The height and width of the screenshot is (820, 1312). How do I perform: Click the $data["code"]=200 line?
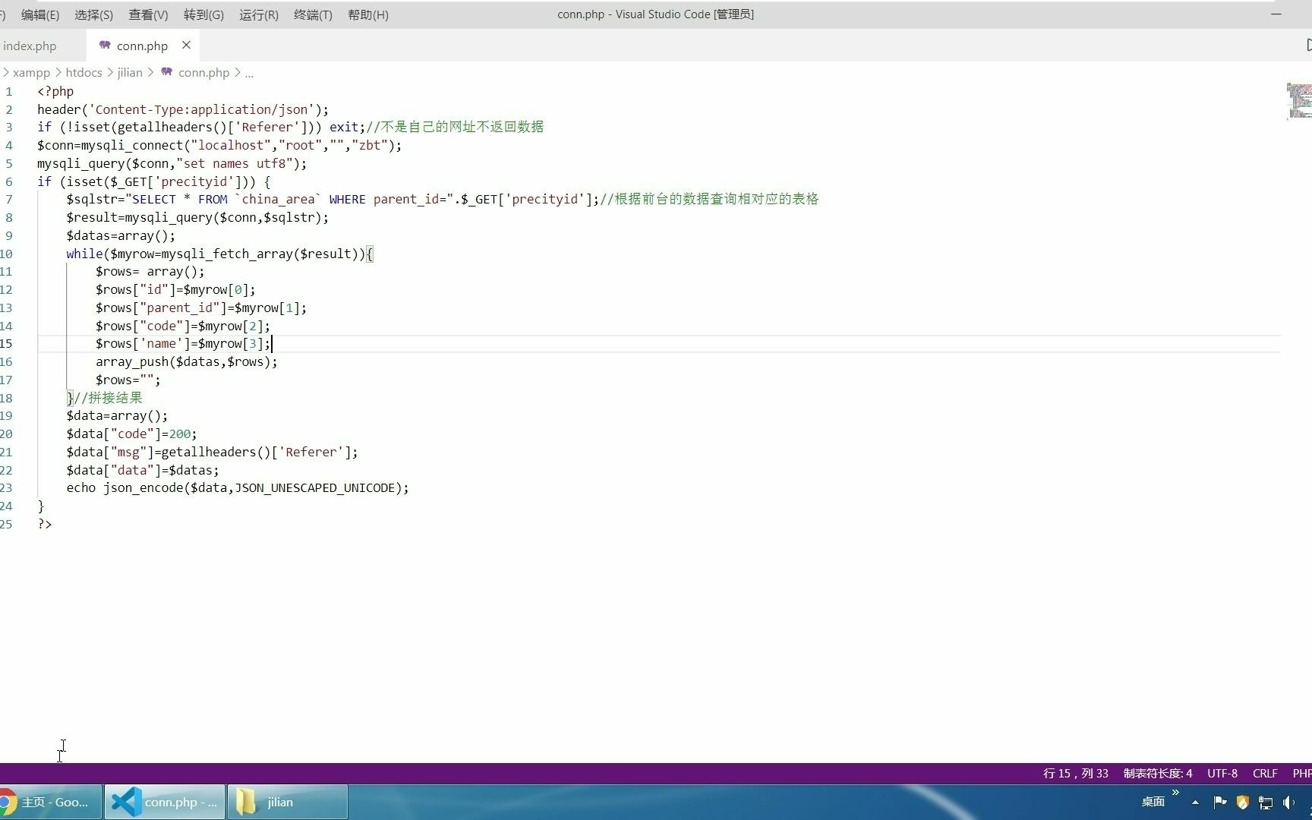[131, 434]
